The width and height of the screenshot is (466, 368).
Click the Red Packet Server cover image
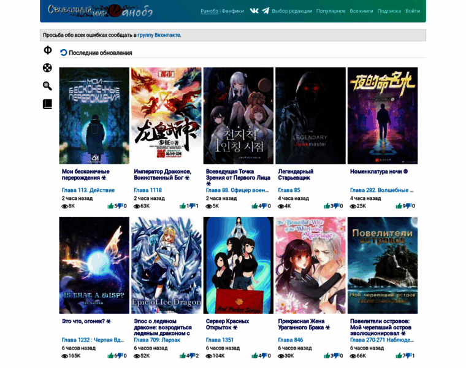click(239, 266)
